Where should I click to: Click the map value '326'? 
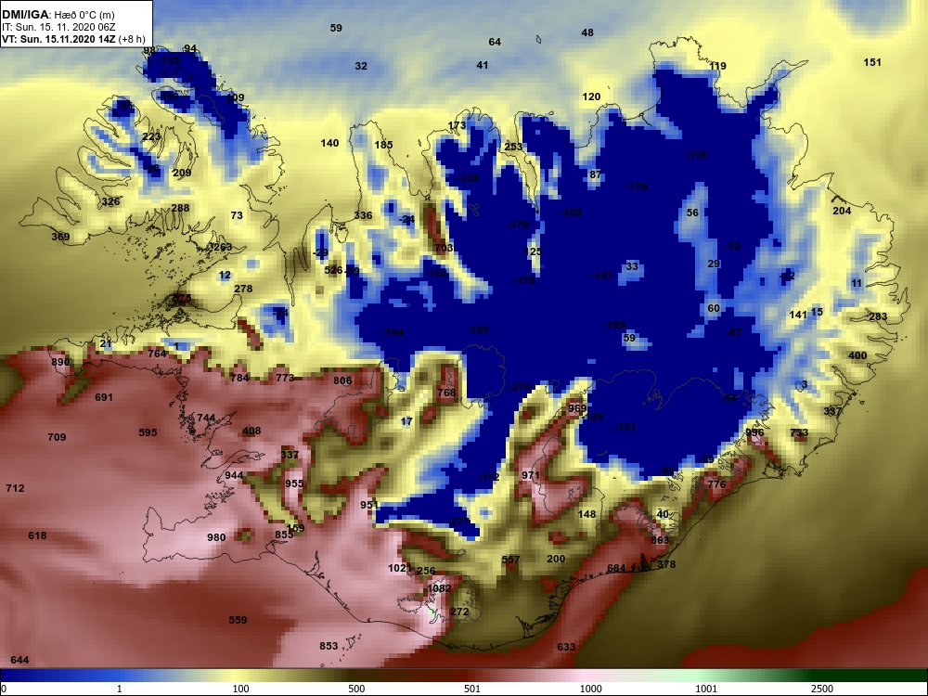(x=110, y=201)
